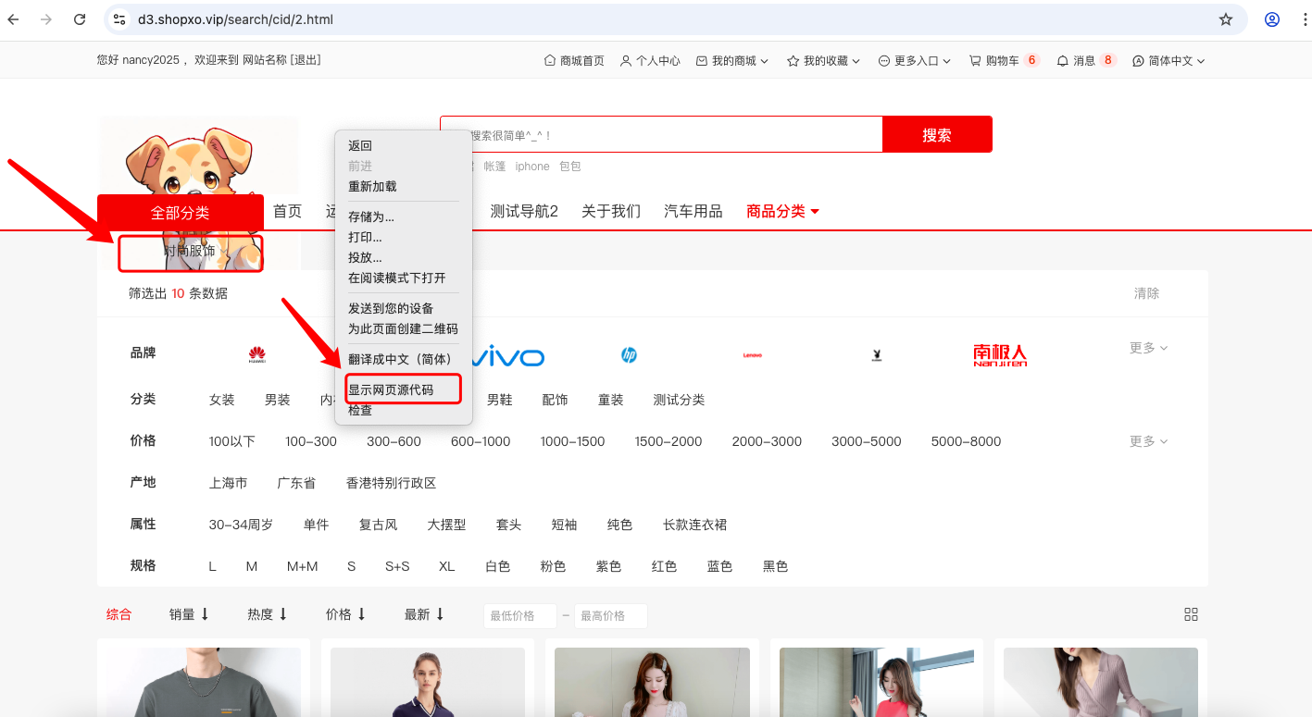The width and height of the screenshot is (1312, 717).
Task: Select 重新加载 in the context menu
Action: [x=372, y=186]
